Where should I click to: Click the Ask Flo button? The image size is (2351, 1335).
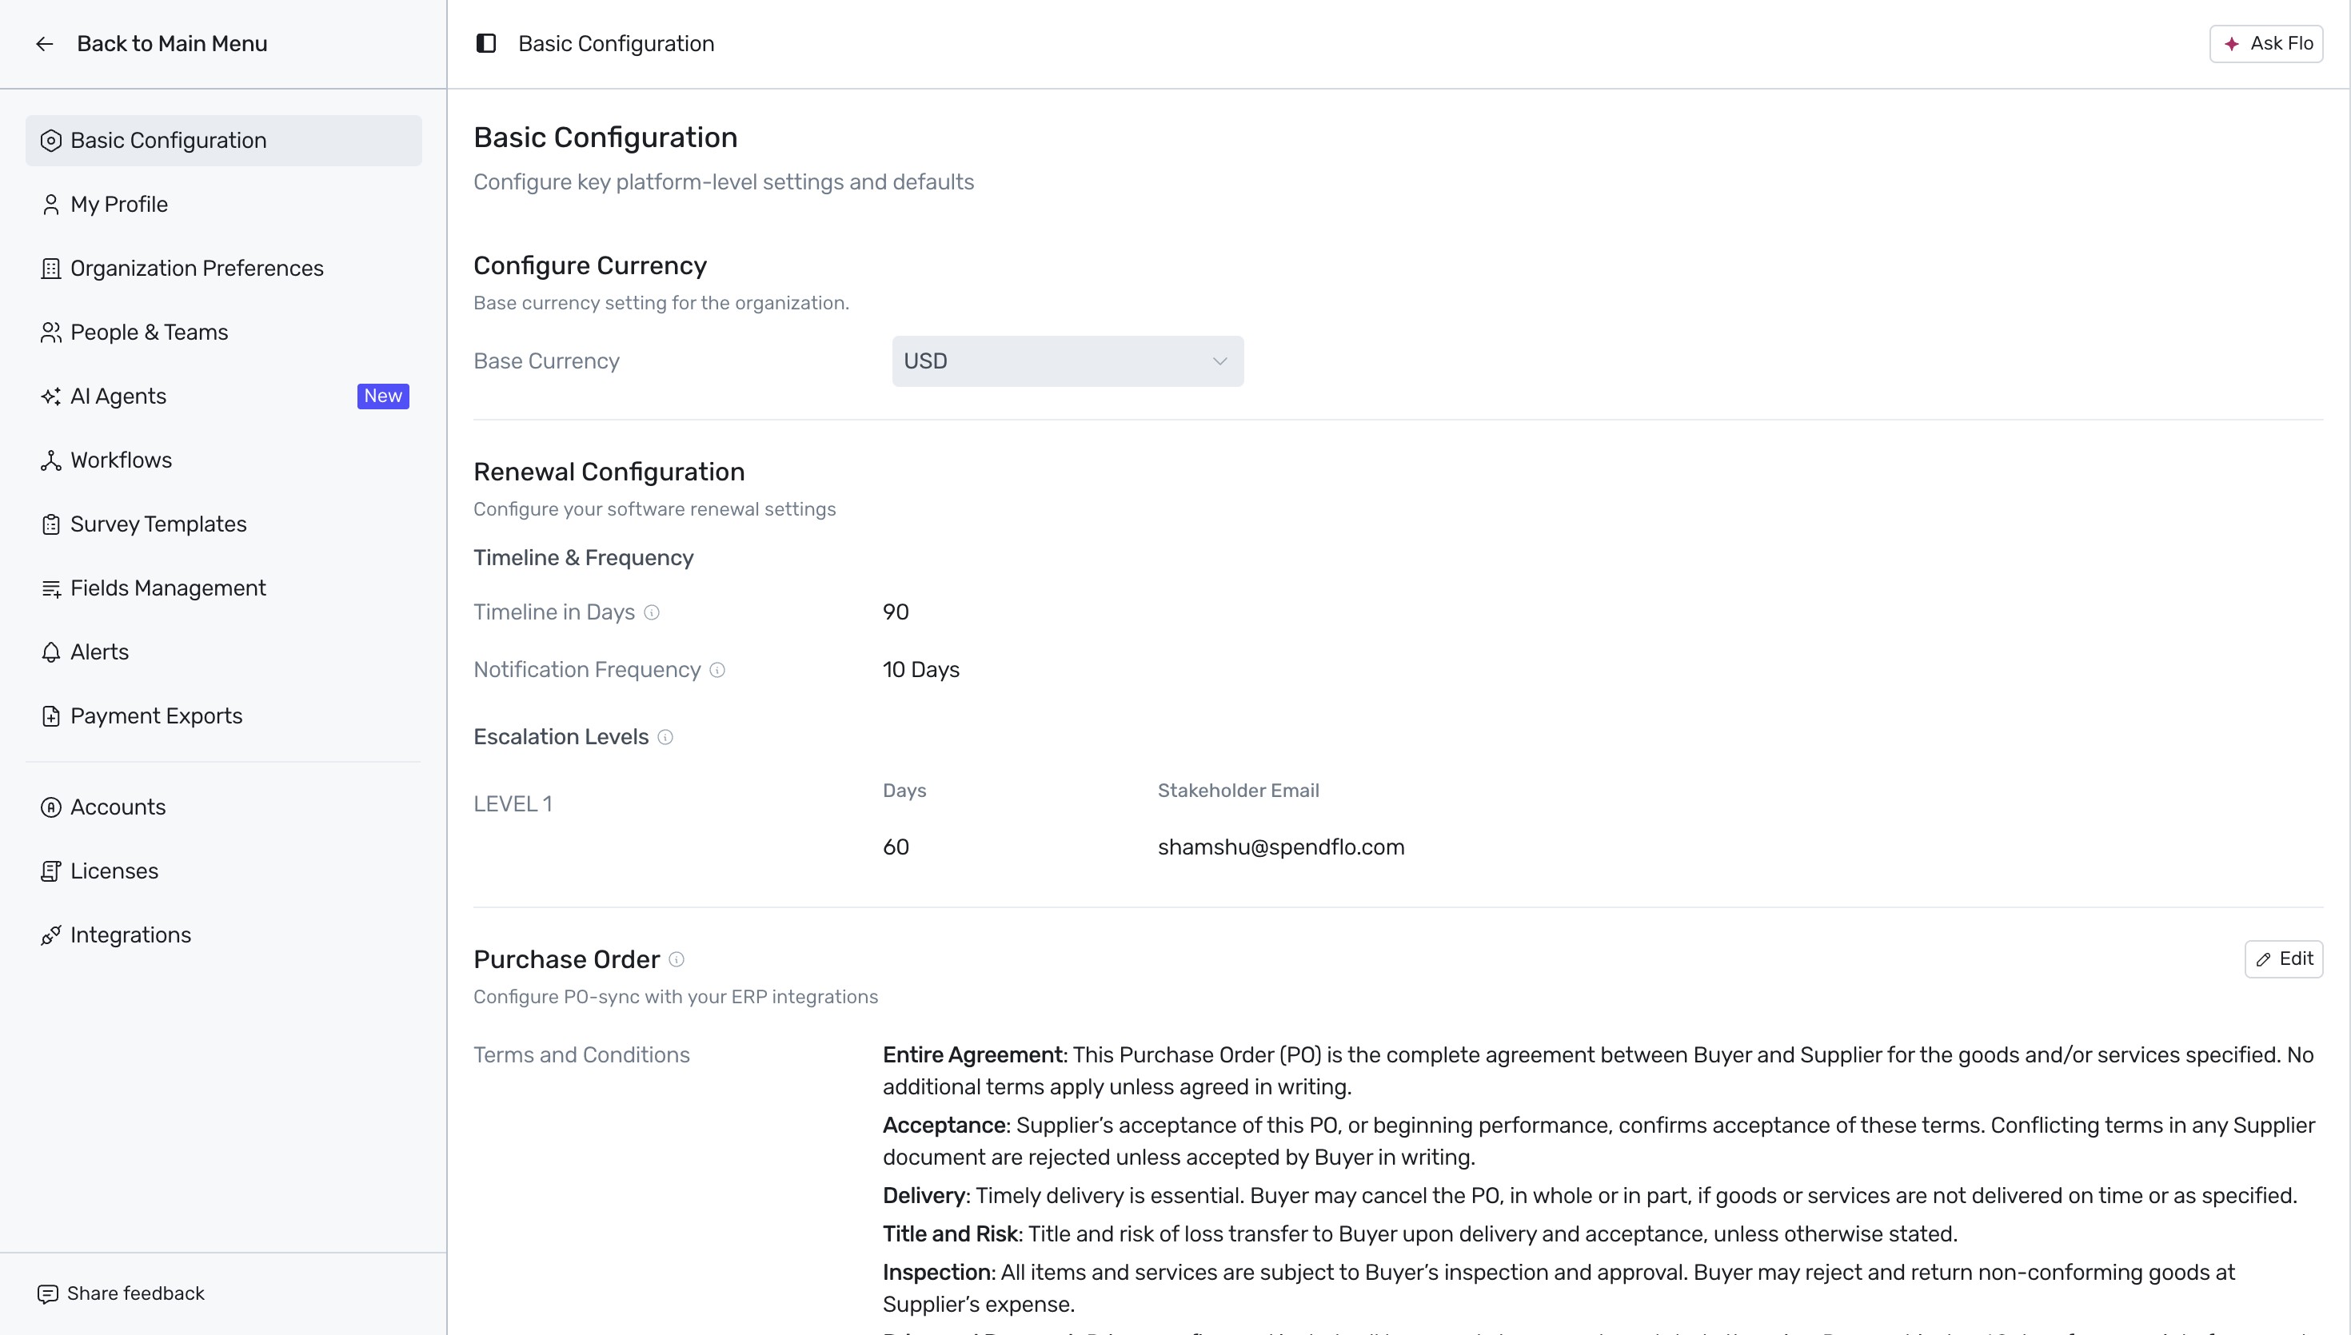pyautogui.click(x=2265, y=44)
